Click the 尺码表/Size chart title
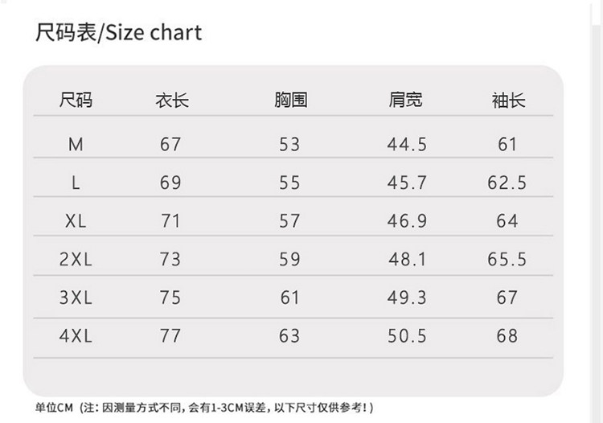Image resolution: width=603 pixels, height=423 pixels. coord(118,33)
